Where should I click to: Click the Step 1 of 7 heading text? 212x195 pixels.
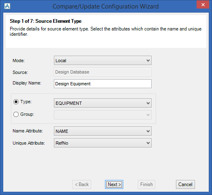tap(45, 21)
